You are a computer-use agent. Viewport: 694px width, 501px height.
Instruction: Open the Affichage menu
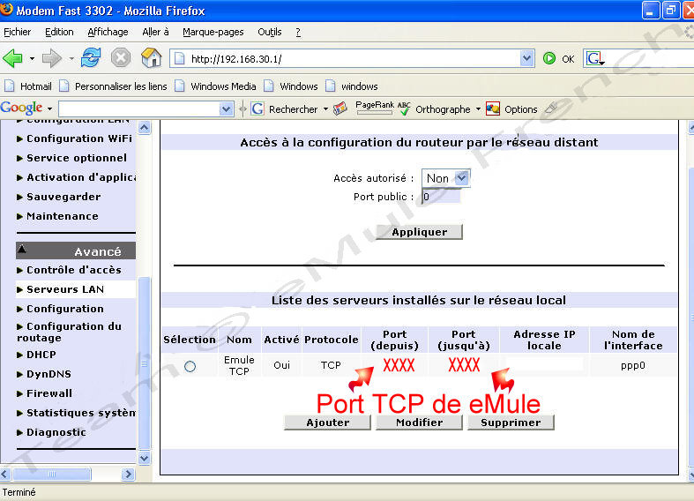(x=108, y=32)
